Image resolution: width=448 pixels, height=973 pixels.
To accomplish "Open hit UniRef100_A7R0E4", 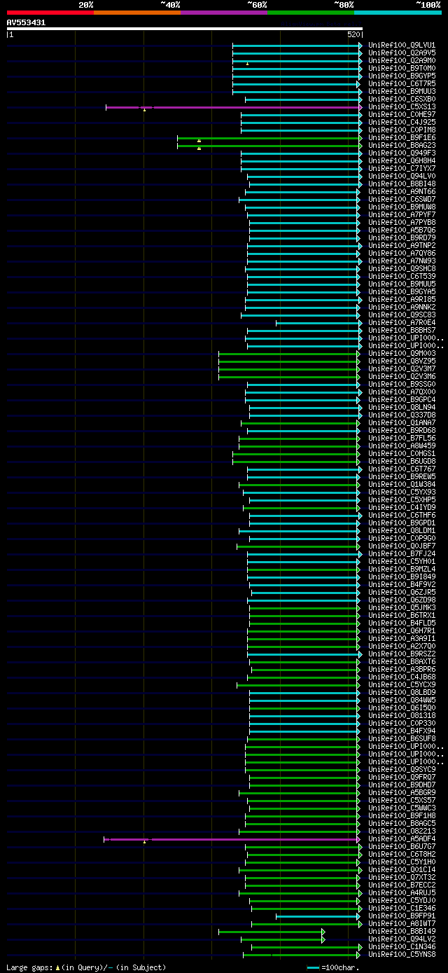I will [x=402, y=323].
